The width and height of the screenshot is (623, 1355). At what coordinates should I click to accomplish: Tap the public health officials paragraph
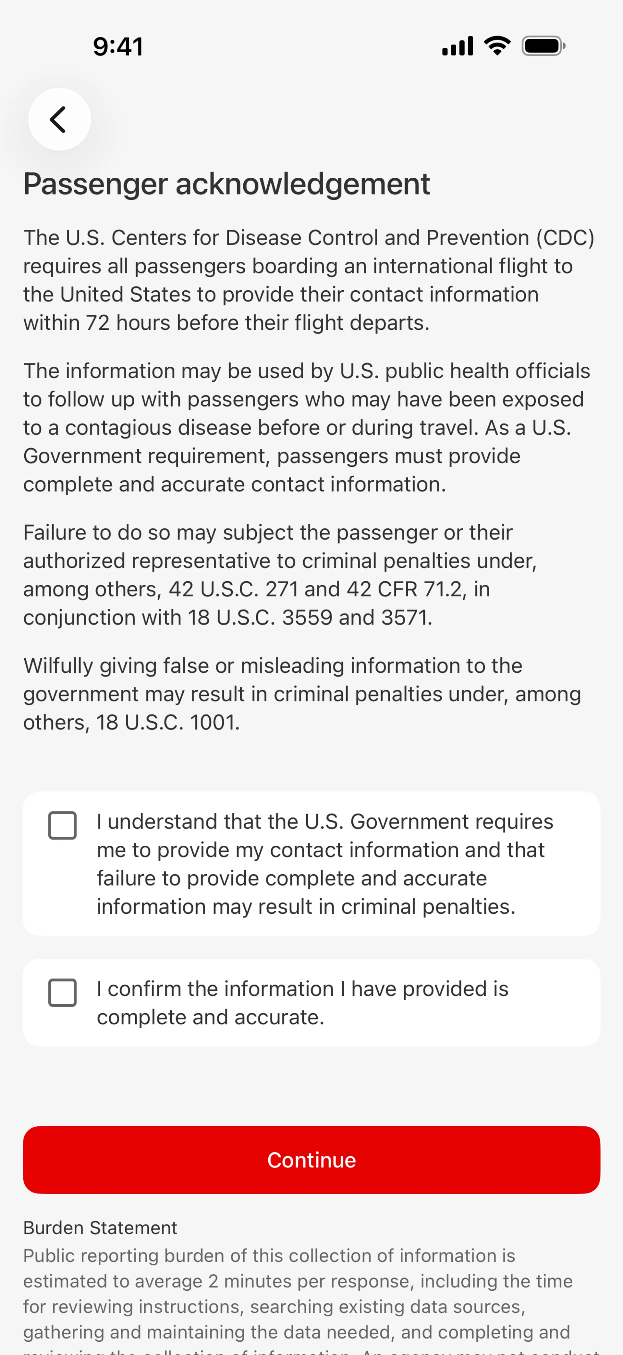pyautogui.click(x=306, y=427)
